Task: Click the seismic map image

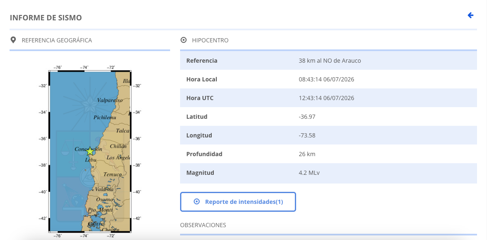Action: [90, 151]
